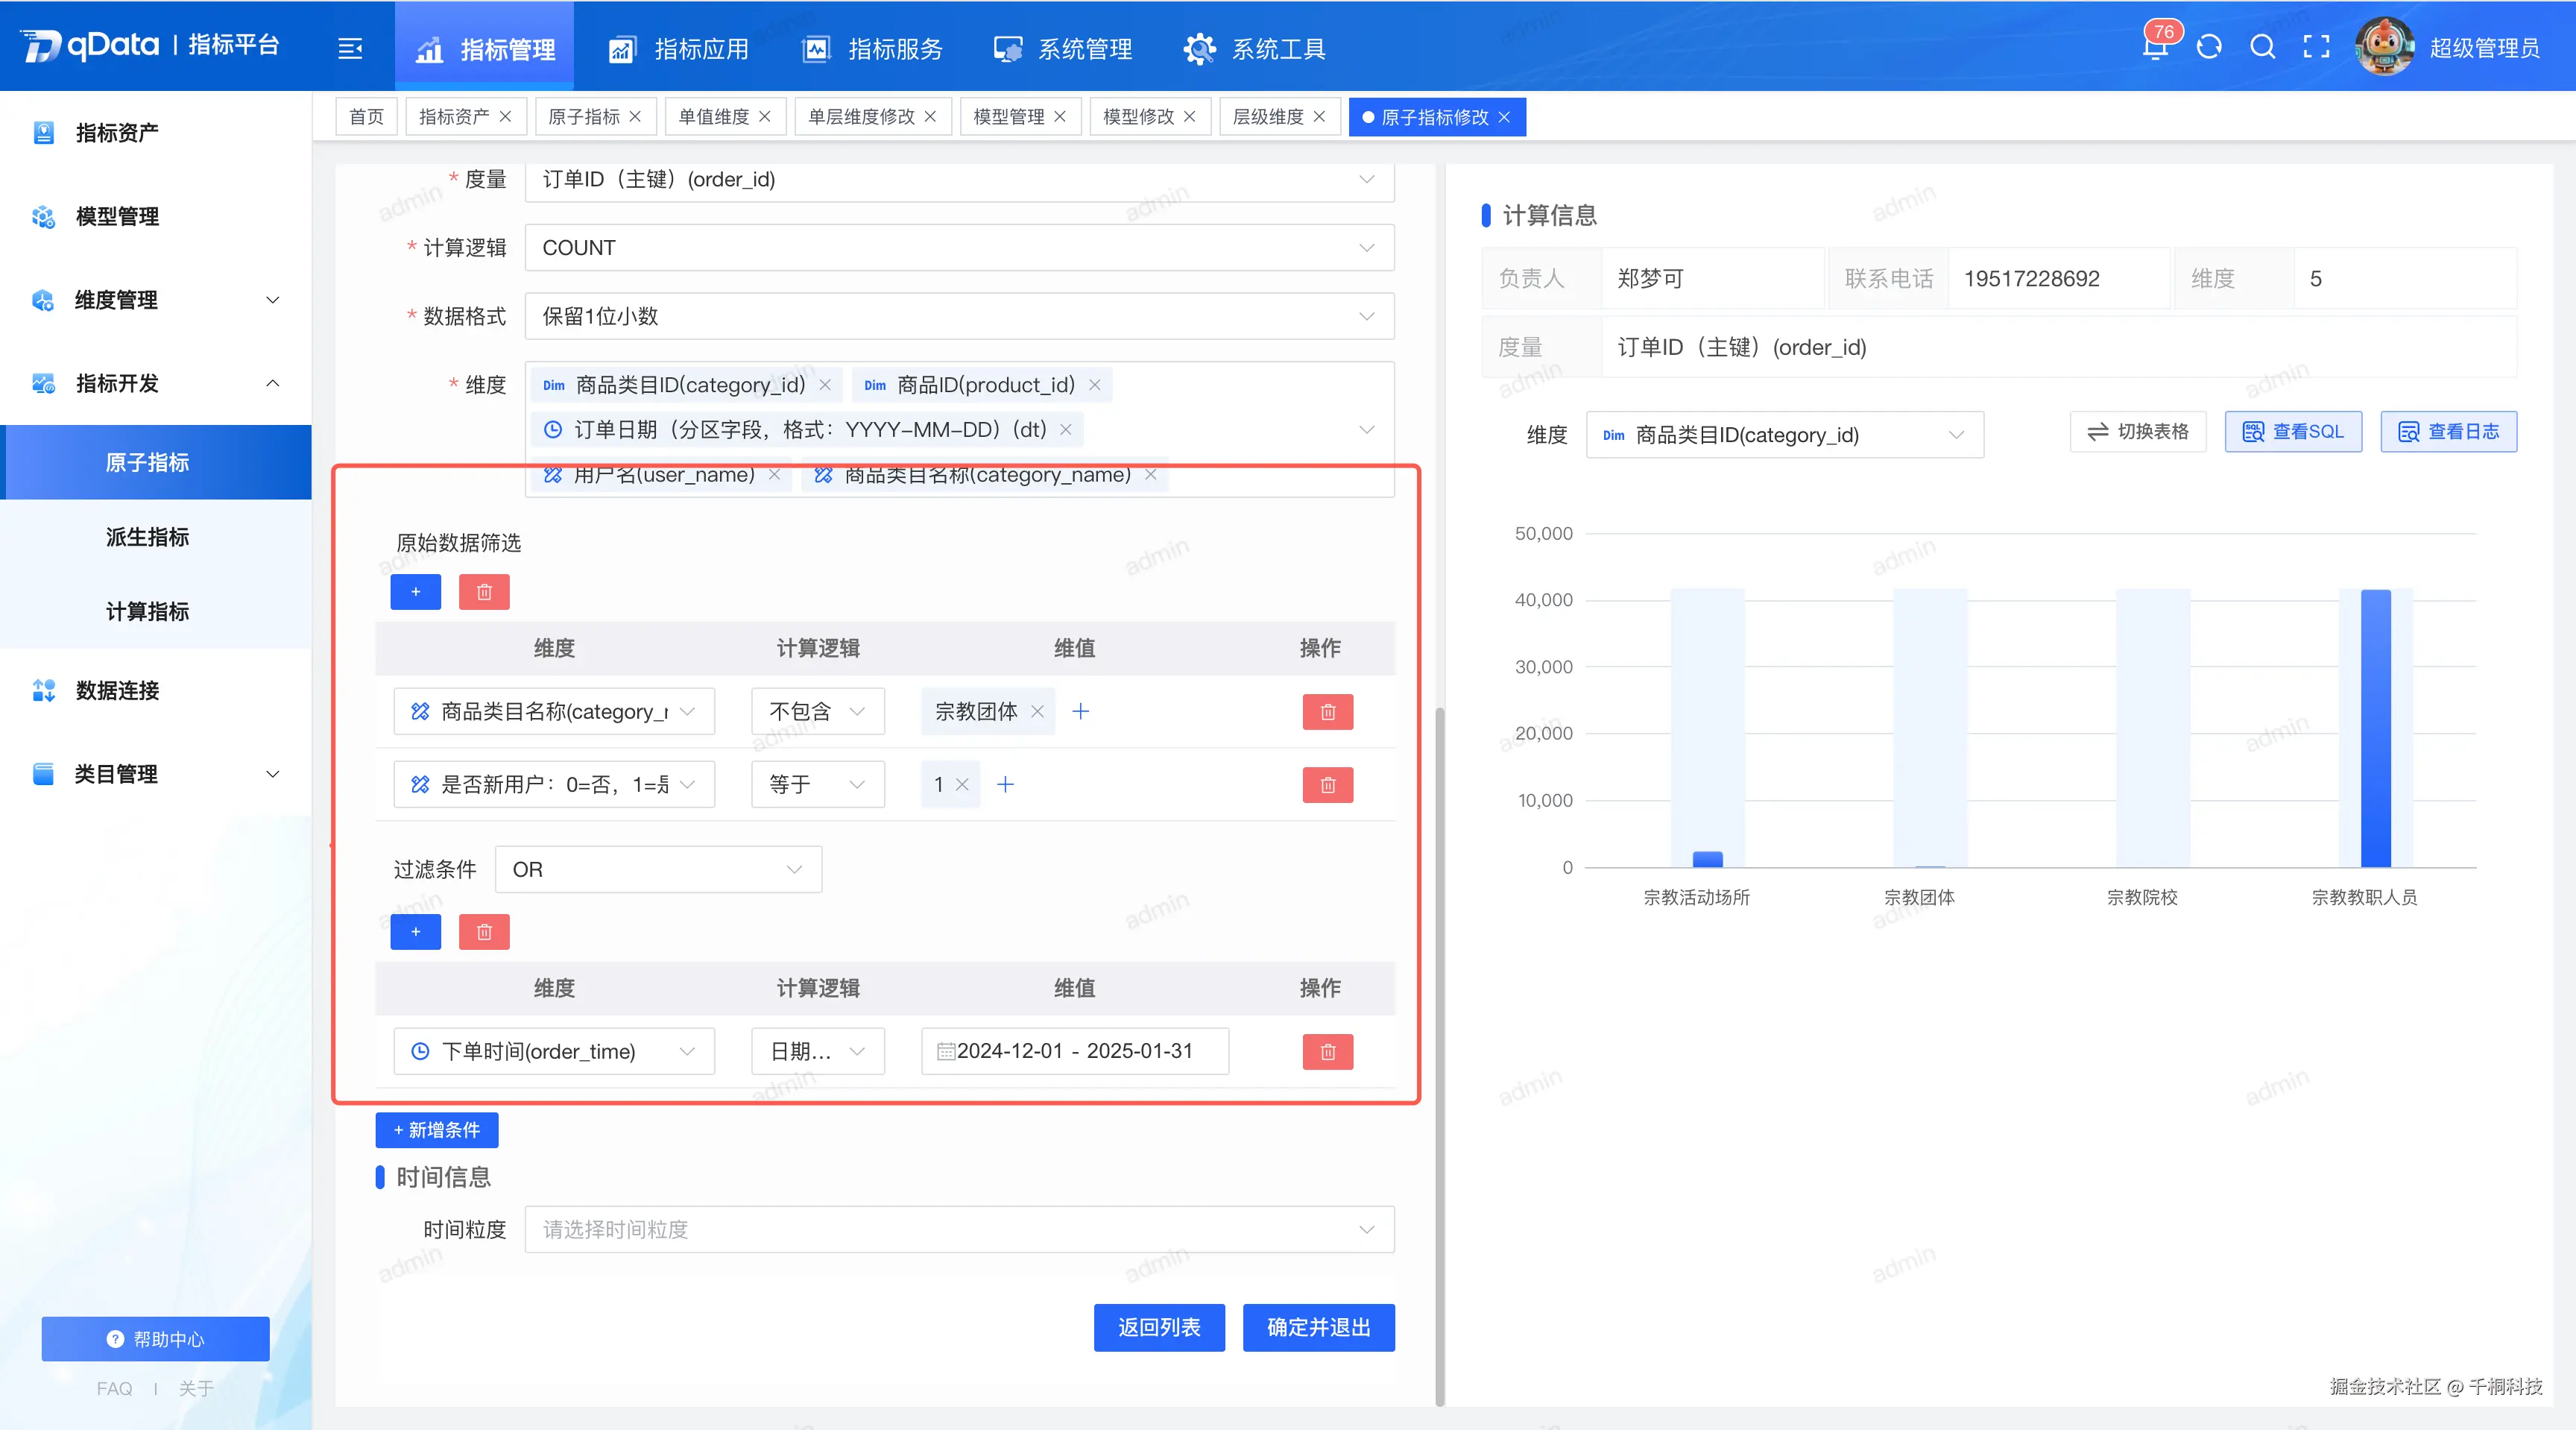This screenshot has width=2576, height=1430.
Task: Remove the 宗教团体 filter value
Action: 1037,711
